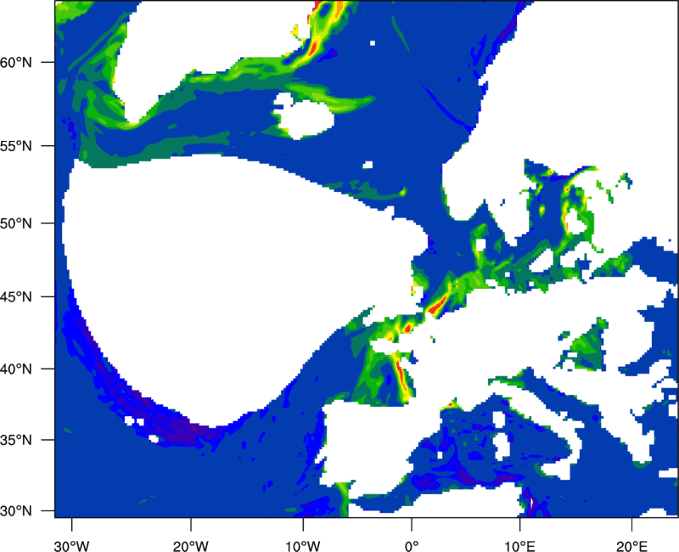Click the 40°N latitude label
The image size is (679, 552).
(16, 369)
